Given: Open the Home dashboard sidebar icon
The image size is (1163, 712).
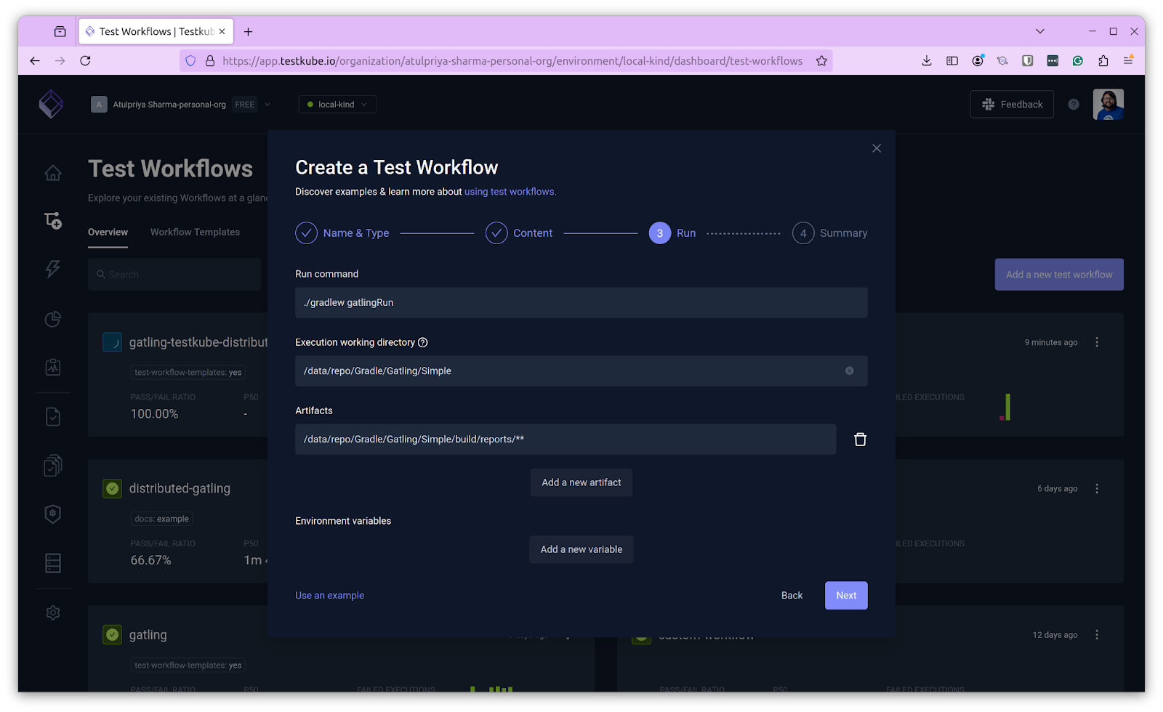Looking at the screenshot, I should [53, 173].
